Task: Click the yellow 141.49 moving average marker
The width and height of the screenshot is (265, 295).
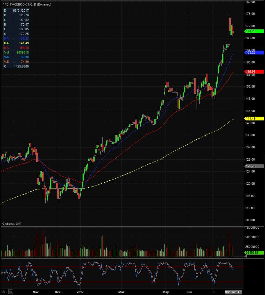Action: point(254,118)
